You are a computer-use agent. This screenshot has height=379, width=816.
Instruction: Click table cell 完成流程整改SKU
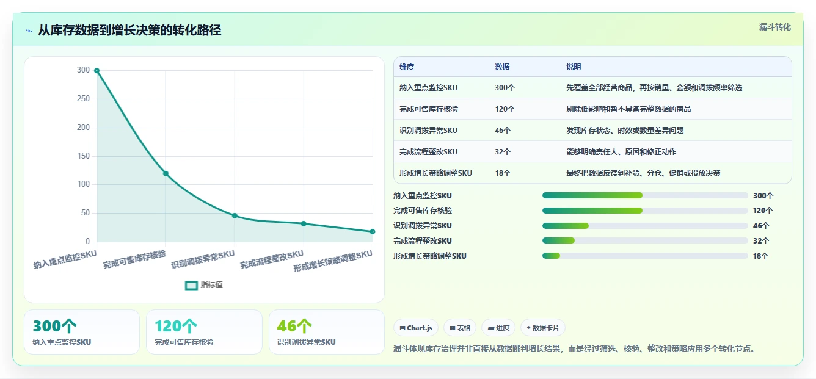(x=428, y=152)
